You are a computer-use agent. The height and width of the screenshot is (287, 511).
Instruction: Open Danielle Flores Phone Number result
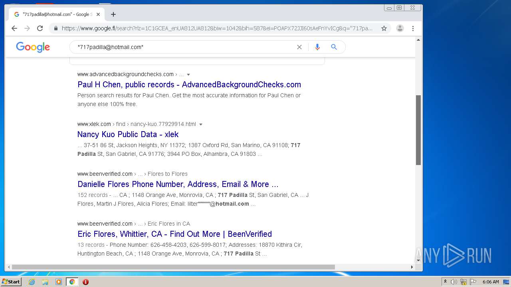click(x=178, y=184)
